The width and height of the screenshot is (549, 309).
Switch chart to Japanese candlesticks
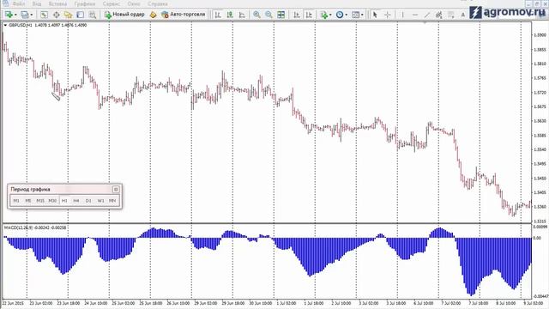(x=230, y=15)
